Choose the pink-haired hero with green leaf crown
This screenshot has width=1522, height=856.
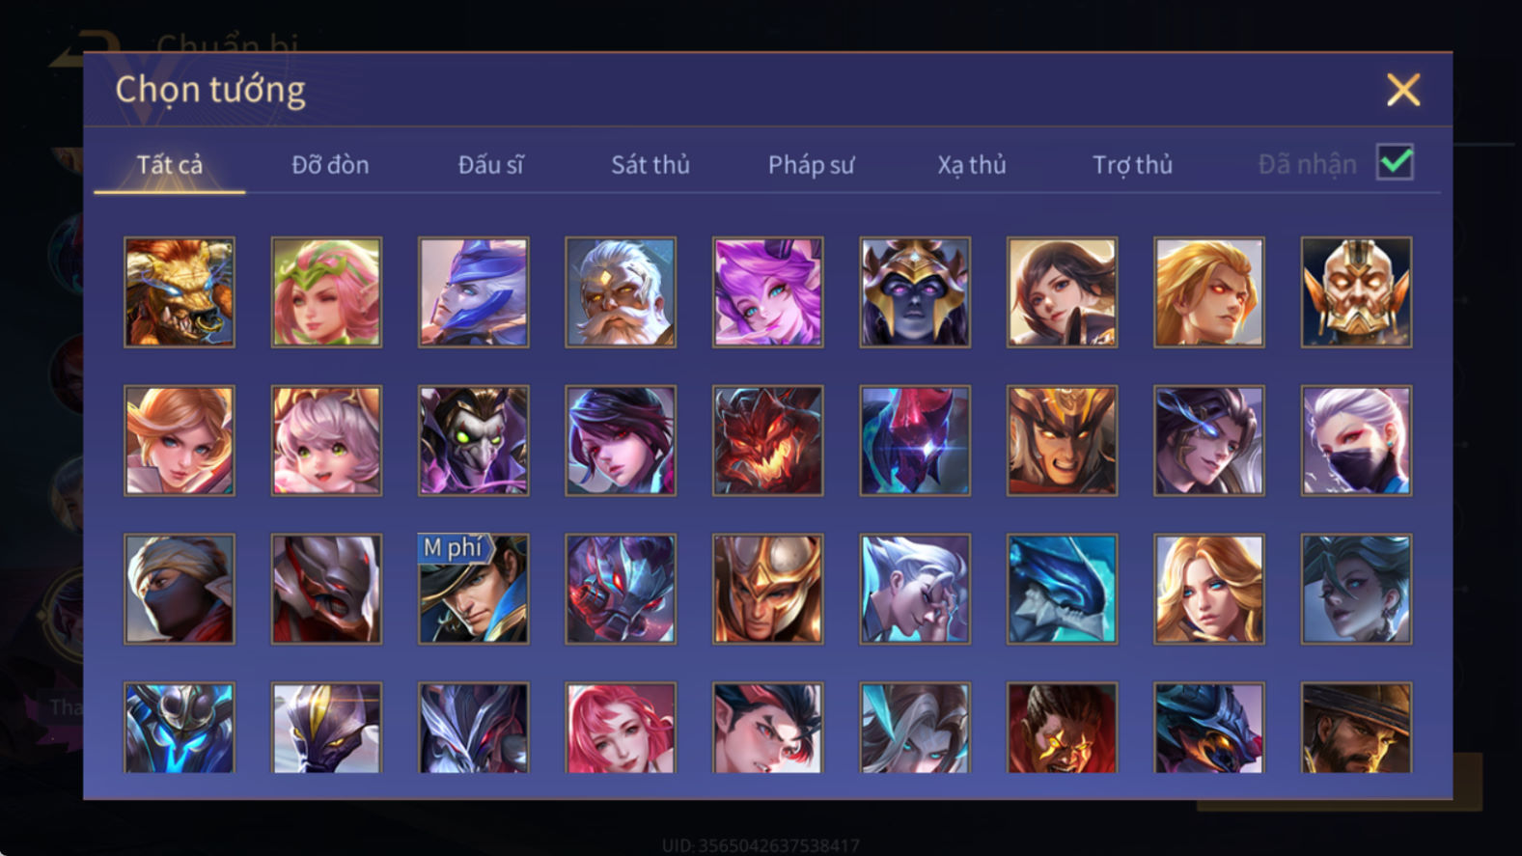tap(326, 292)
